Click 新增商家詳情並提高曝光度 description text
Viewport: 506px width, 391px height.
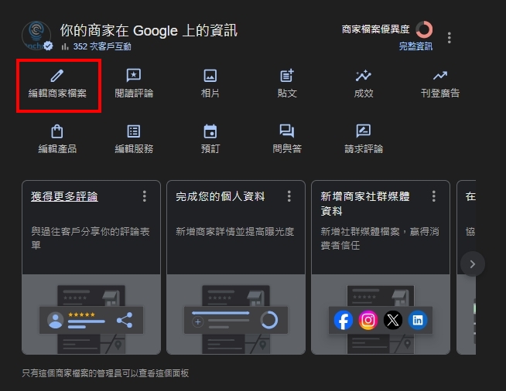pos(235,232)
